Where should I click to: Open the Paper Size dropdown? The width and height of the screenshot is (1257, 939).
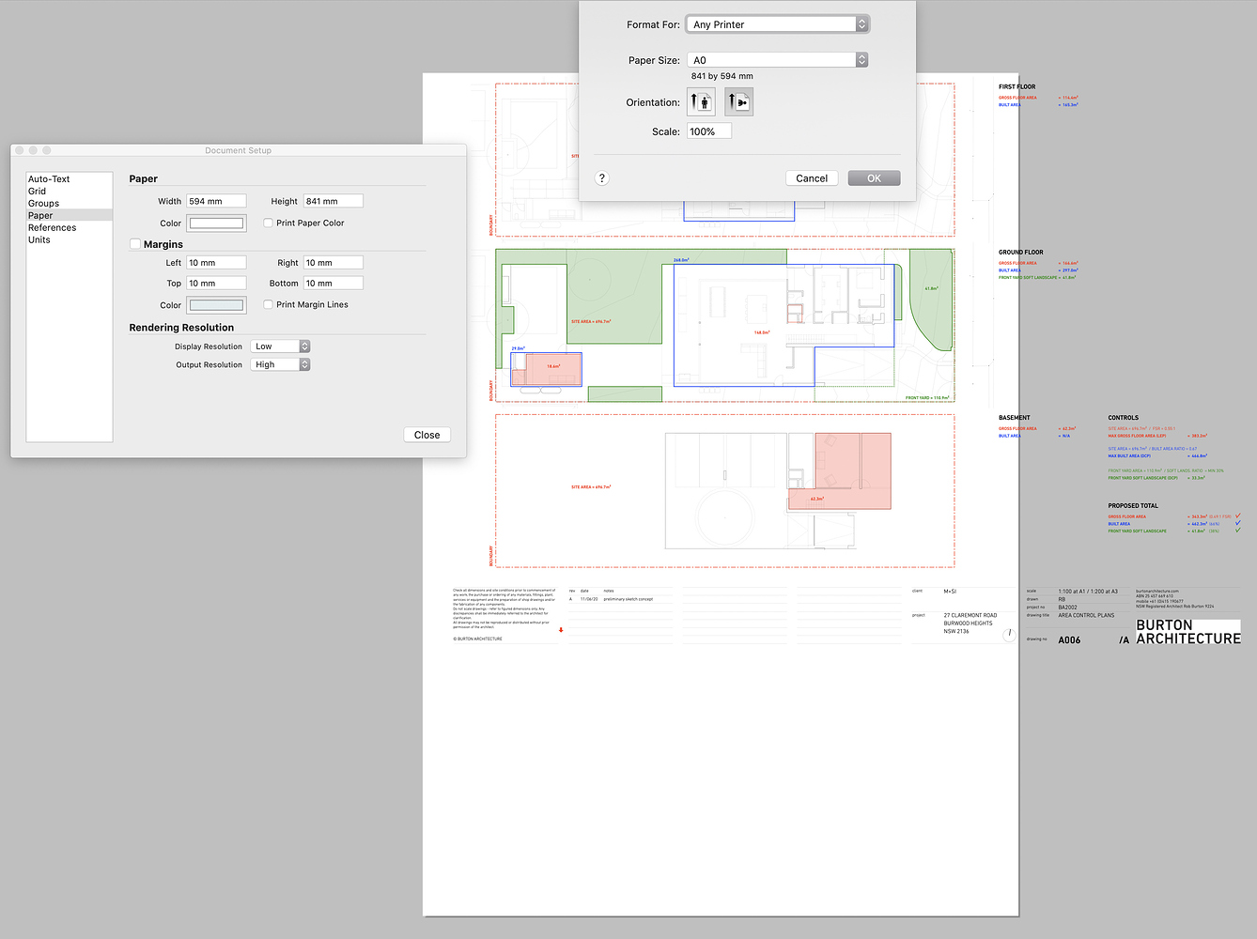click(x=770, y=59)
